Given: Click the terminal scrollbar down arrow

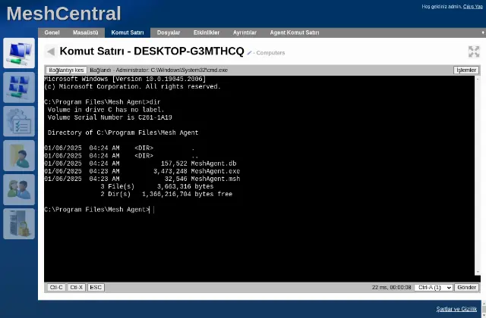Looking at the screenshot, I should [x=478, y=272].
